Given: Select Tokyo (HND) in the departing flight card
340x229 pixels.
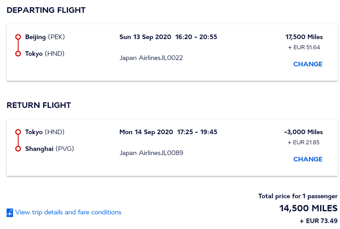Looking at the screenshot, I should (x=45, y=54).
